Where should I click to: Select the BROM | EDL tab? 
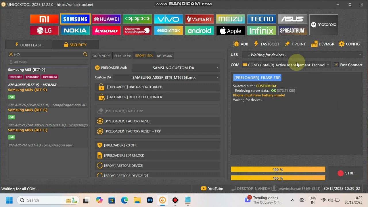[144, 55]
